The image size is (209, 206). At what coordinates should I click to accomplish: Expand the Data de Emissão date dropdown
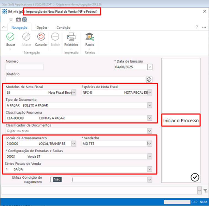(x=150, y=67)
